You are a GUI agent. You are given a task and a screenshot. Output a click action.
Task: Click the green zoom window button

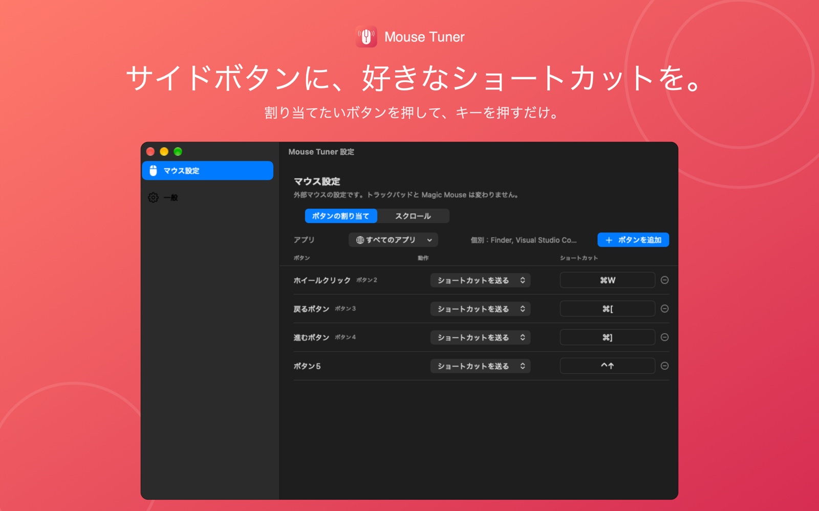coord(178,151)
